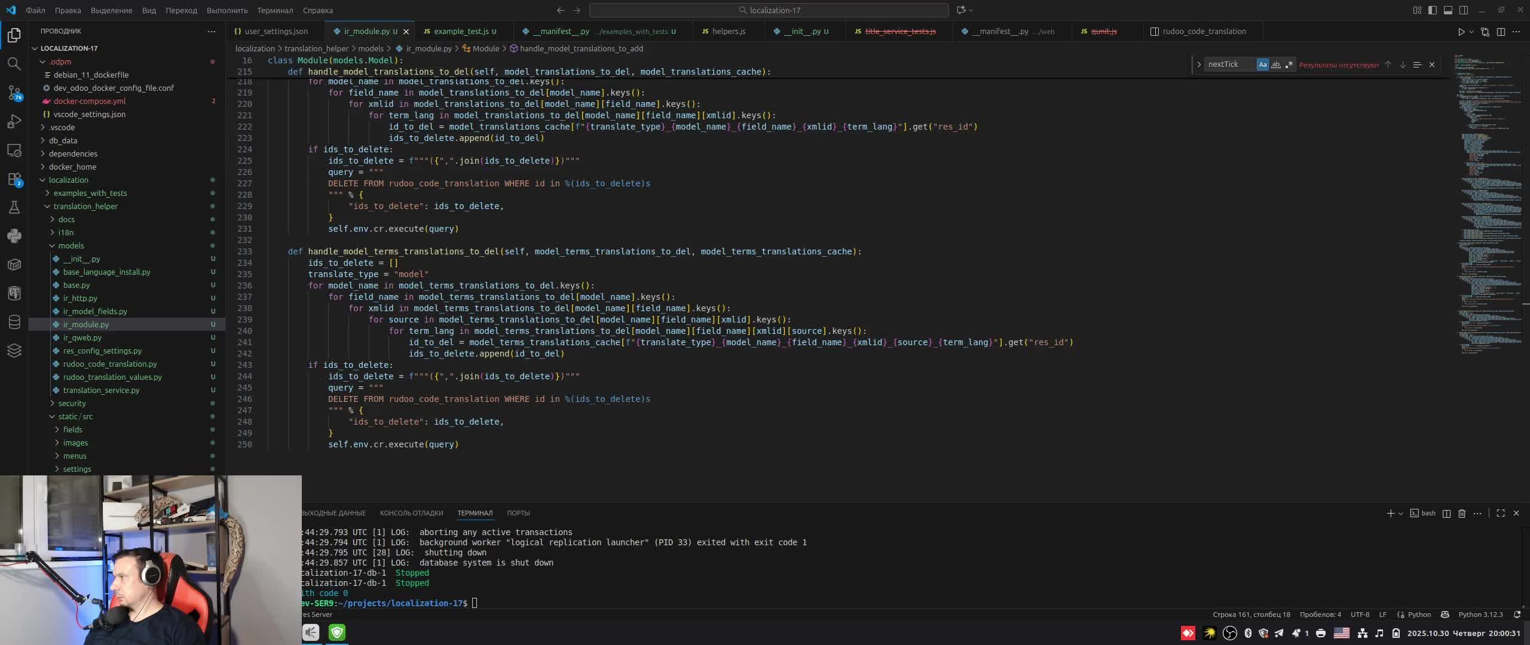Expand the replace toggle chevron in the find widget

(1199, 64)
